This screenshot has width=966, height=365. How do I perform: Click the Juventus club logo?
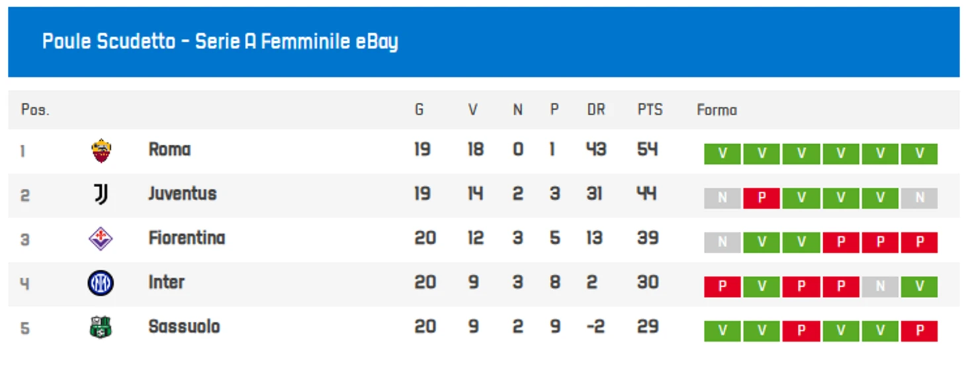(101, 194)
